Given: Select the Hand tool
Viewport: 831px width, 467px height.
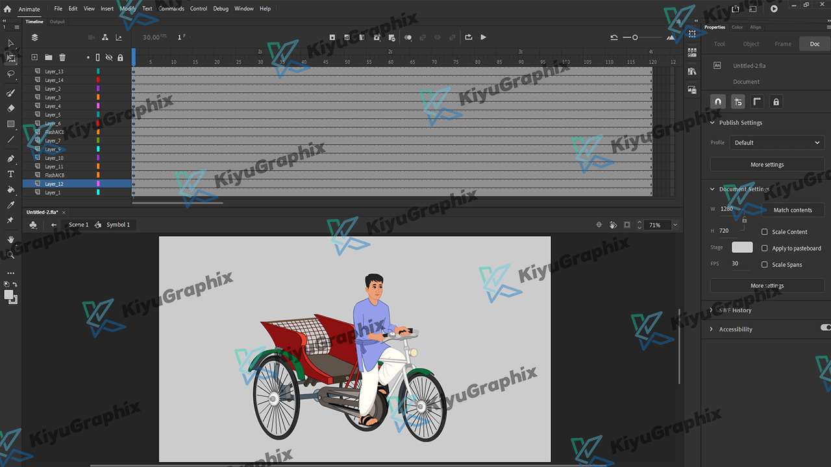Looking at the screenshot, I should point(10,239).
